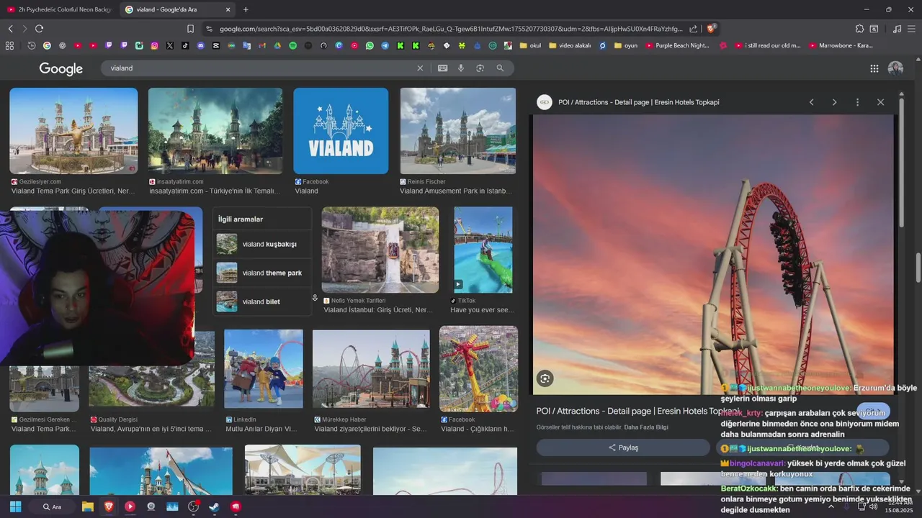Open a new browser tab
Image resolution: width=922 pixels, height=518 pixels.
(246, 9)
